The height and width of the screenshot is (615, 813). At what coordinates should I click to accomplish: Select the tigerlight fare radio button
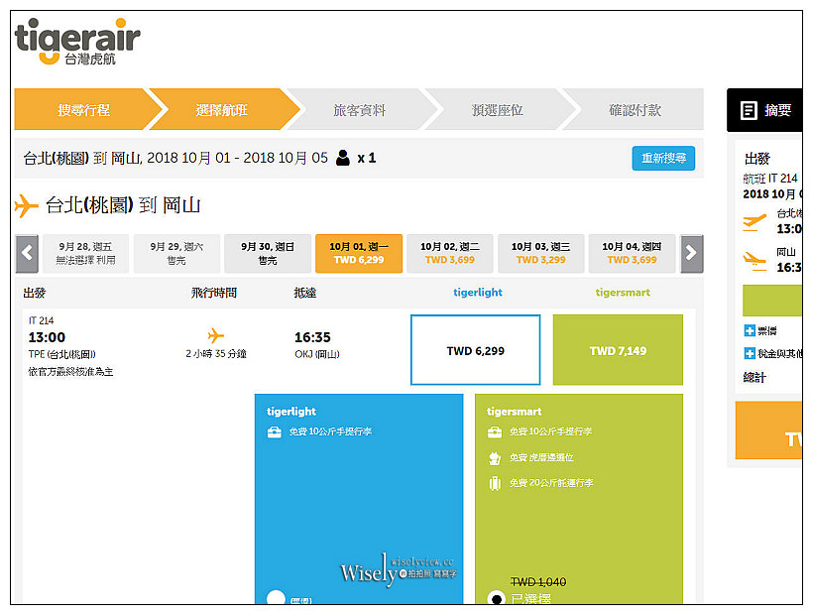point(278,597)
